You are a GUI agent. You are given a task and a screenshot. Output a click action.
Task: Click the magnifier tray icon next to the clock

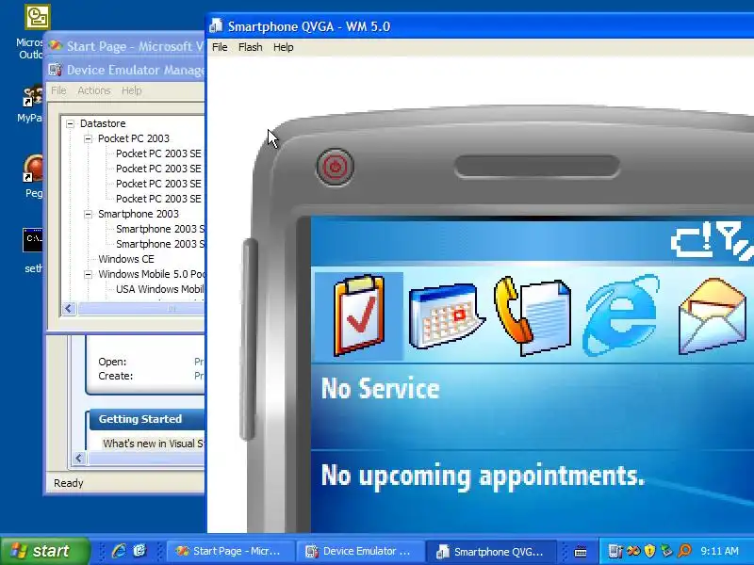(684, 551)
